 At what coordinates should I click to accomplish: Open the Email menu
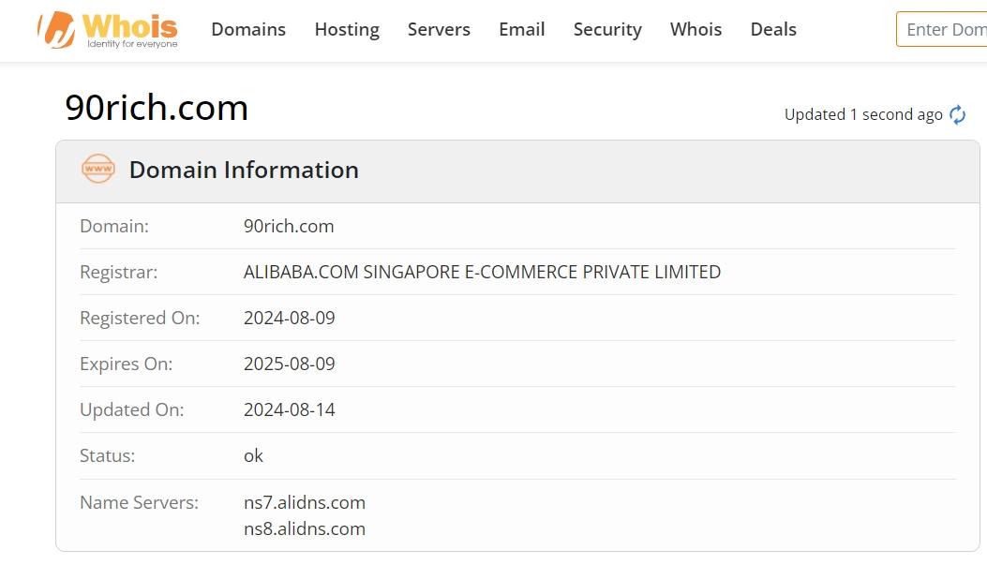[522, 30]
